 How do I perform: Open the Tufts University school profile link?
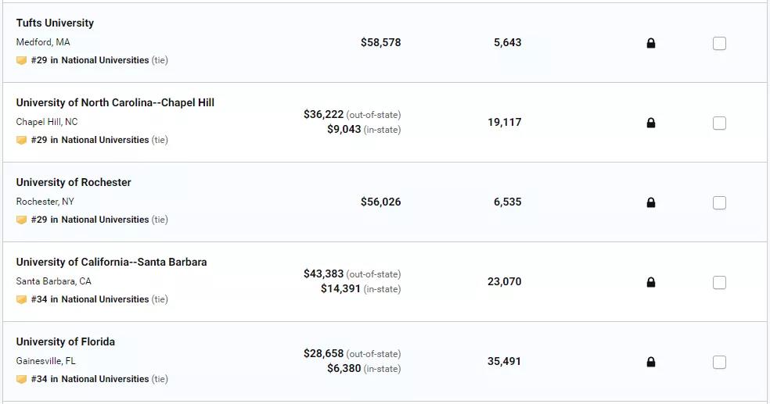click(x=55, y=23)
